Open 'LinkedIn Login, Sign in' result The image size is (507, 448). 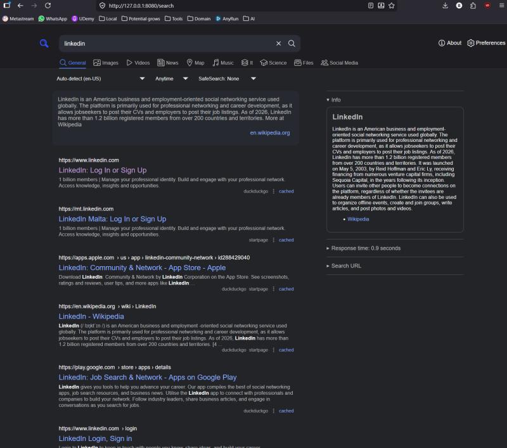tap(95, 438)
